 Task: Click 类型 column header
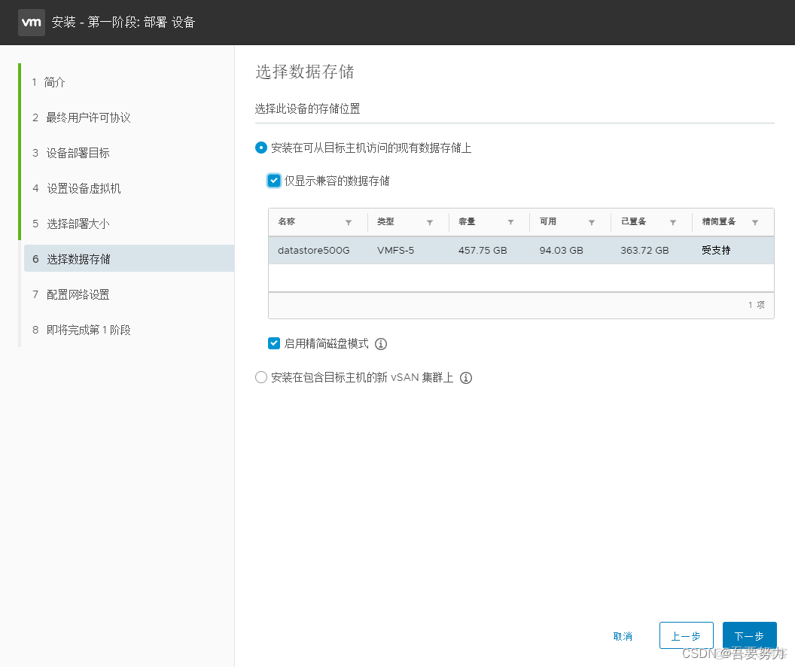click(x=385, y=221)
